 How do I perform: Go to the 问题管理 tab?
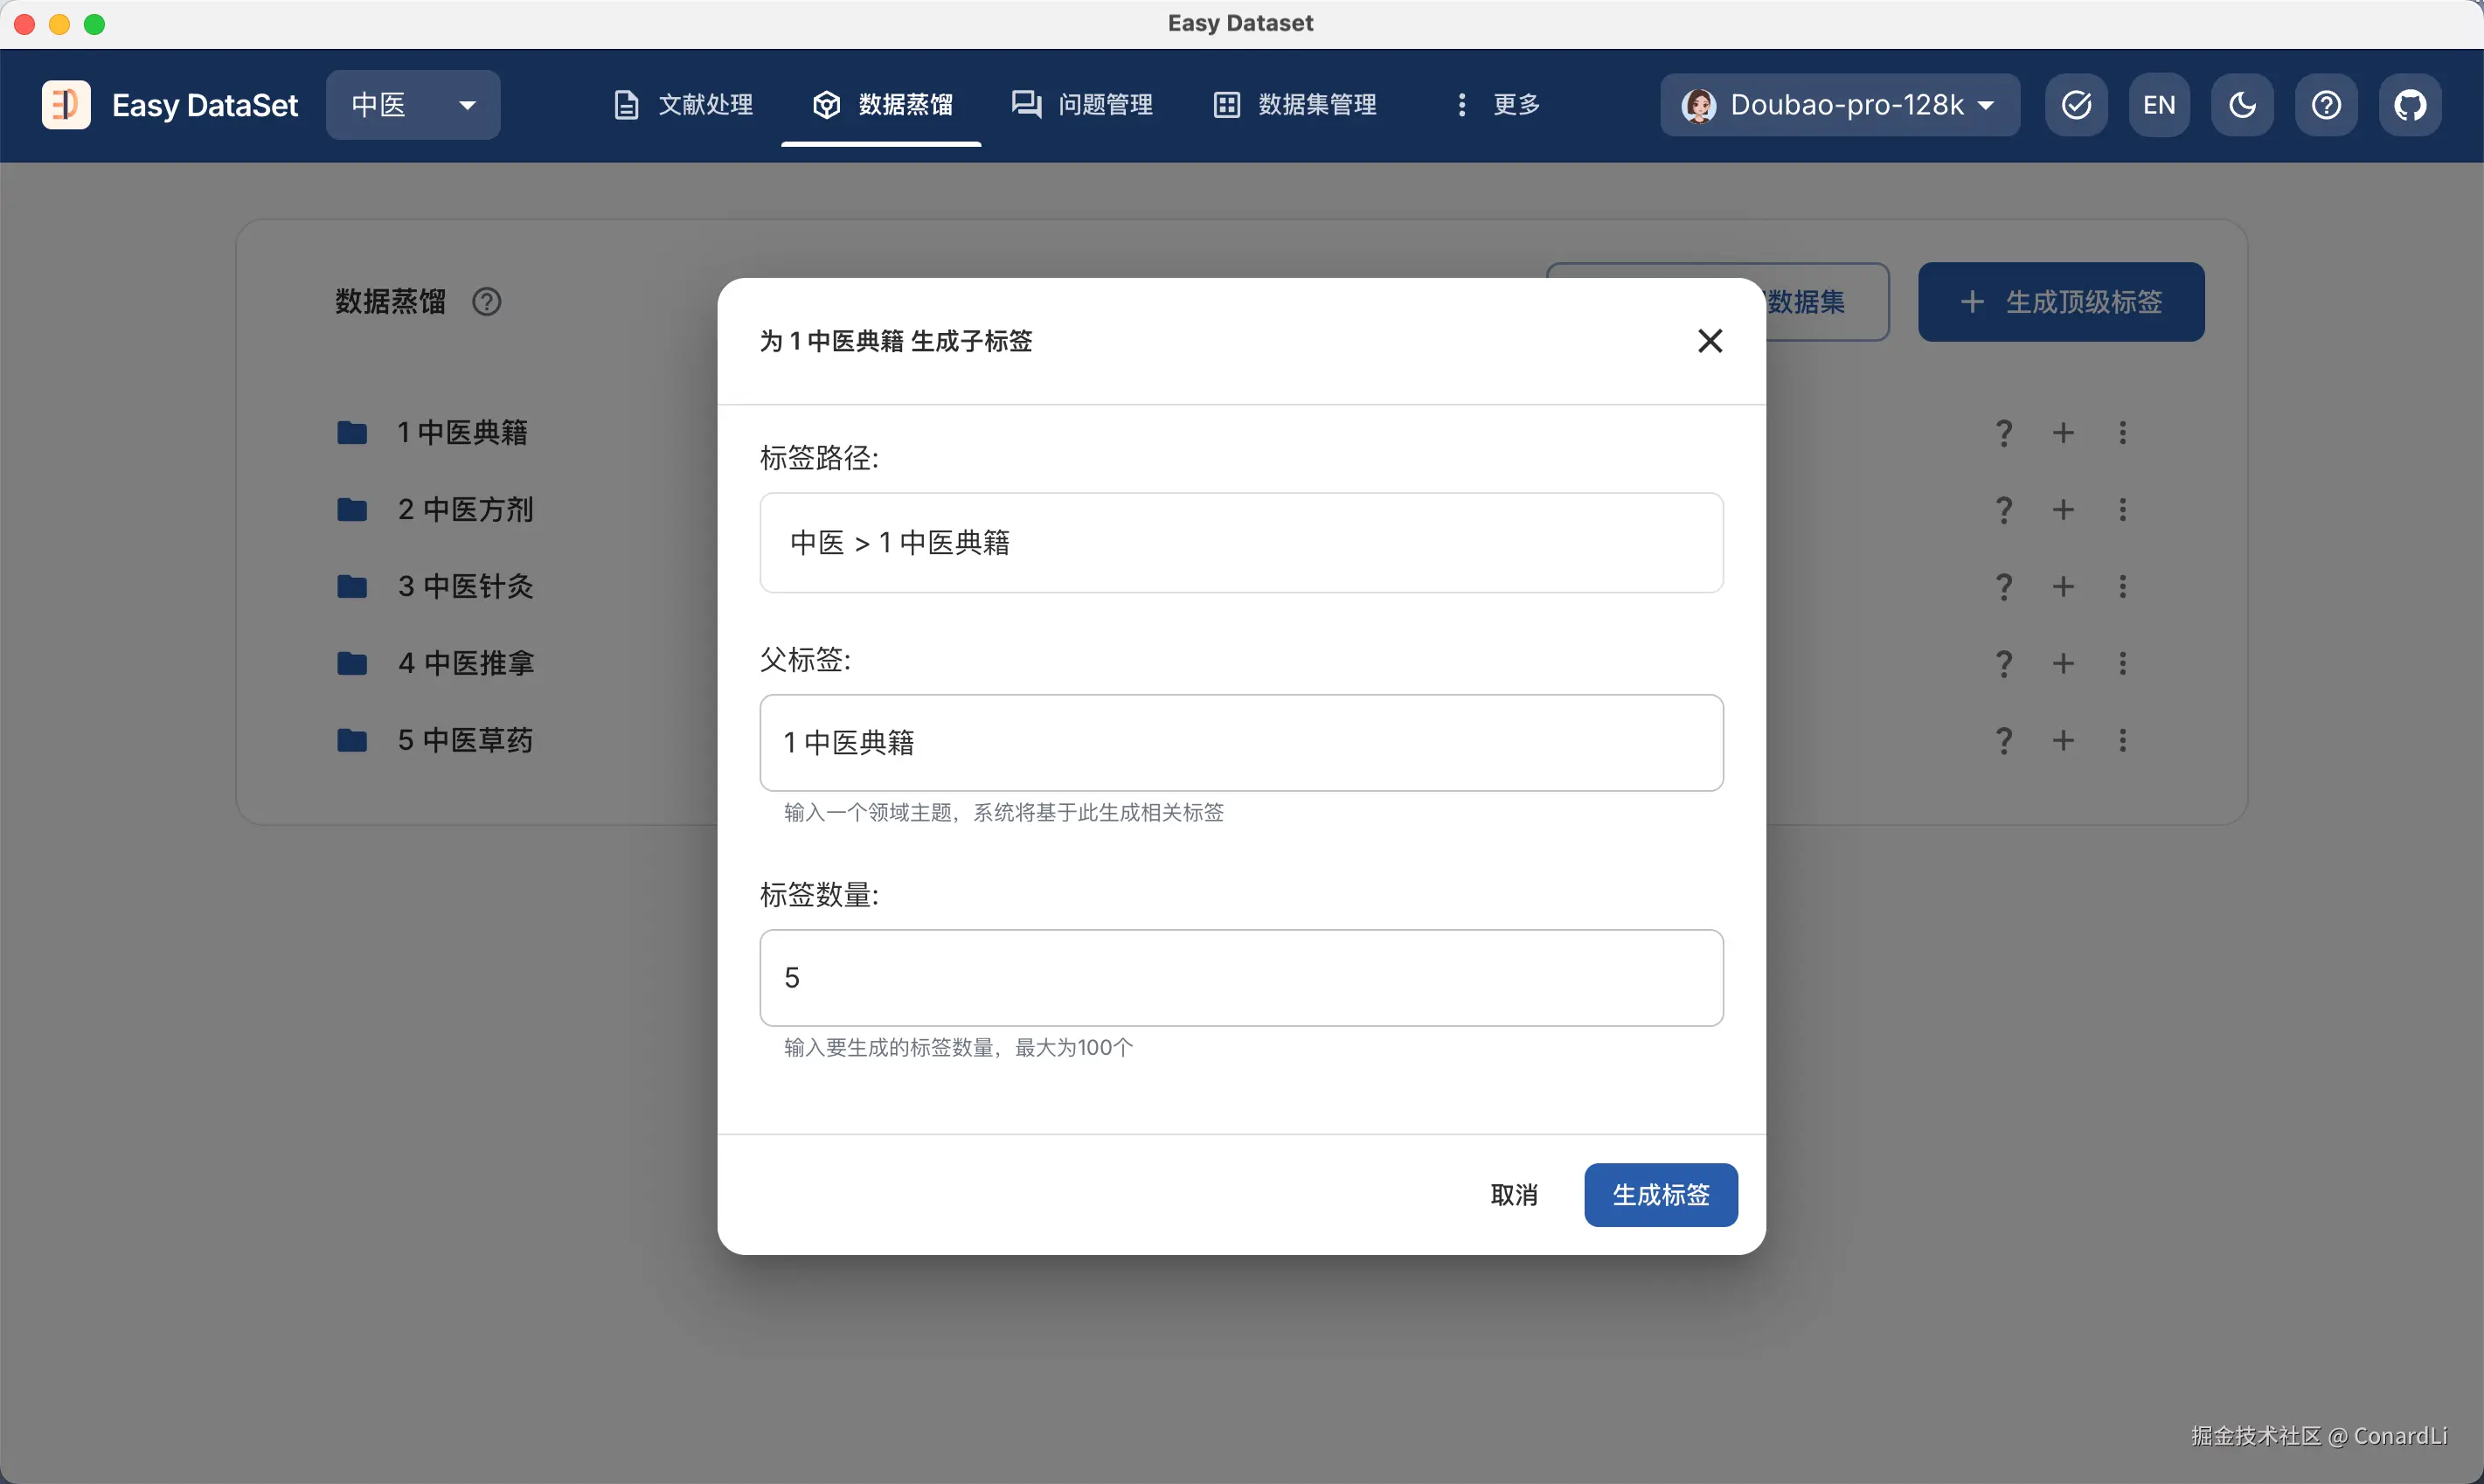click(1082, 105)
